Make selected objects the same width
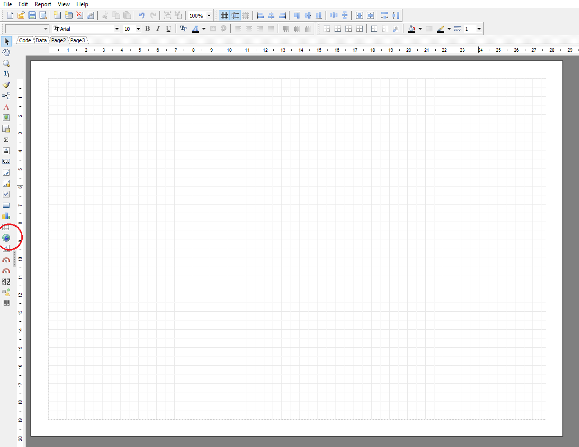Image resolution: width=579 pixels, height=447 pixels. pyautogui.click(x=385, y=15)
